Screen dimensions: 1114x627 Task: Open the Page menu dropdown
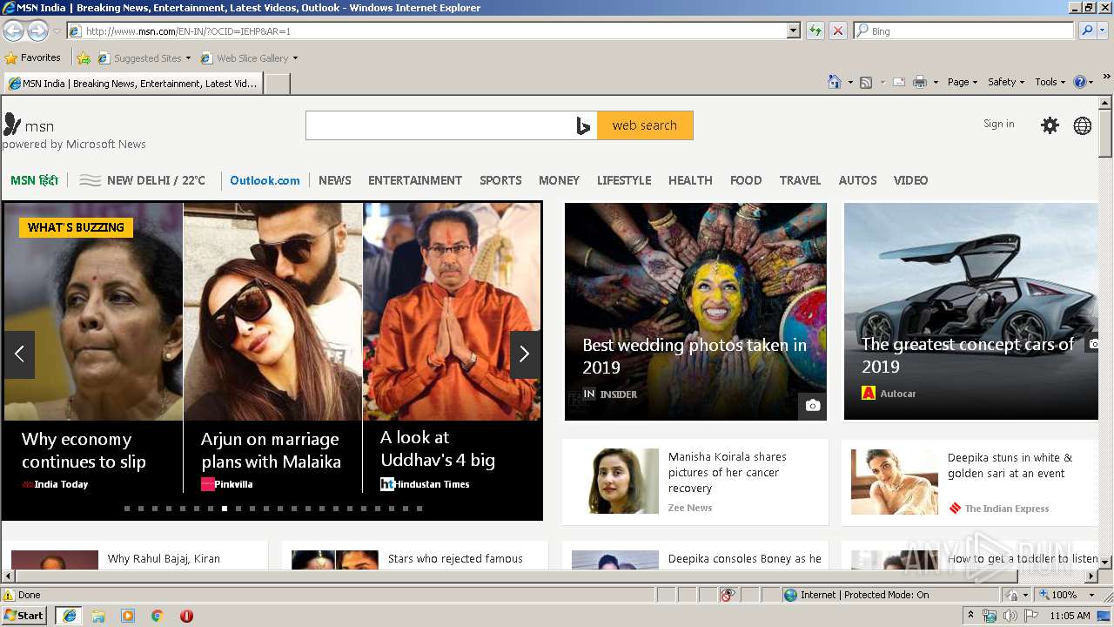tap(962, 82)
